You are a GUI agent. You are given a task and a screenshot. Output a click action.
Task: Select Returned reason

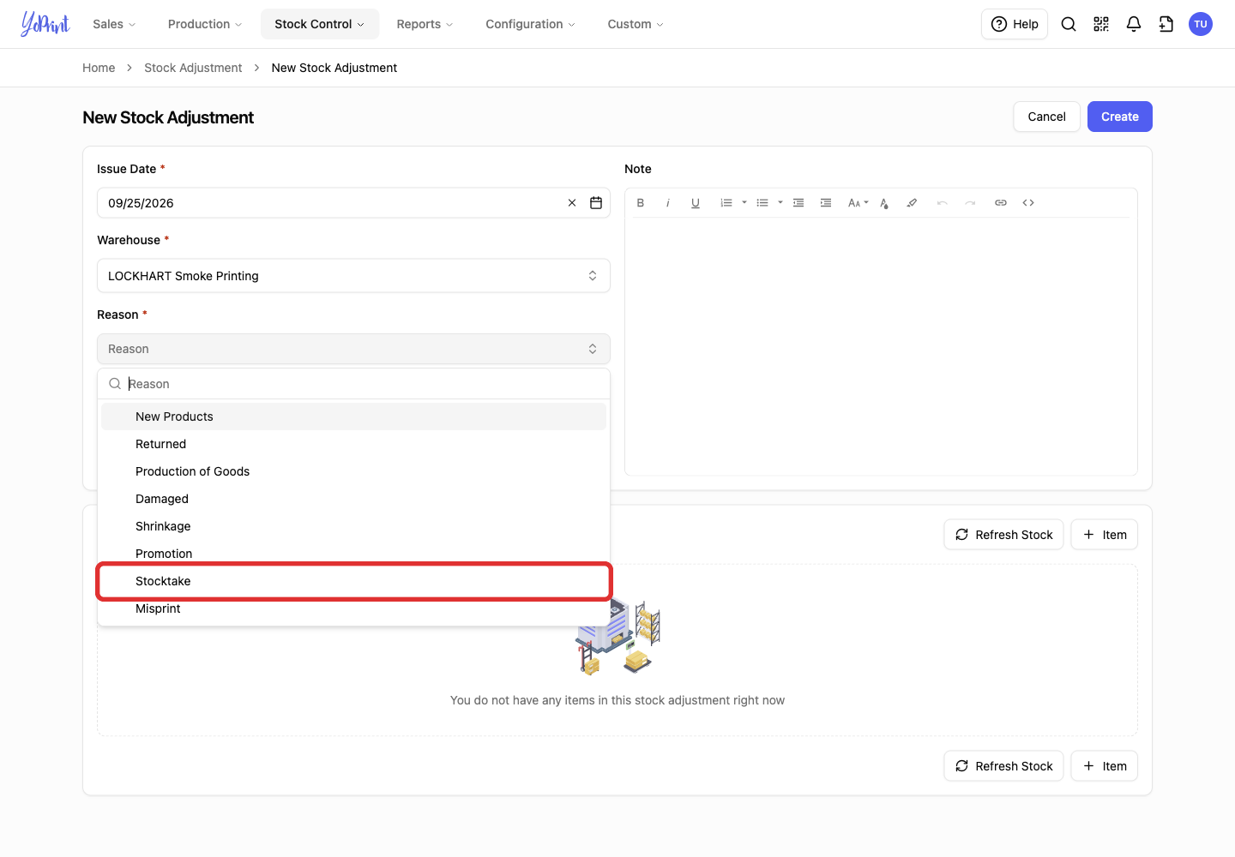pos(353,444)
